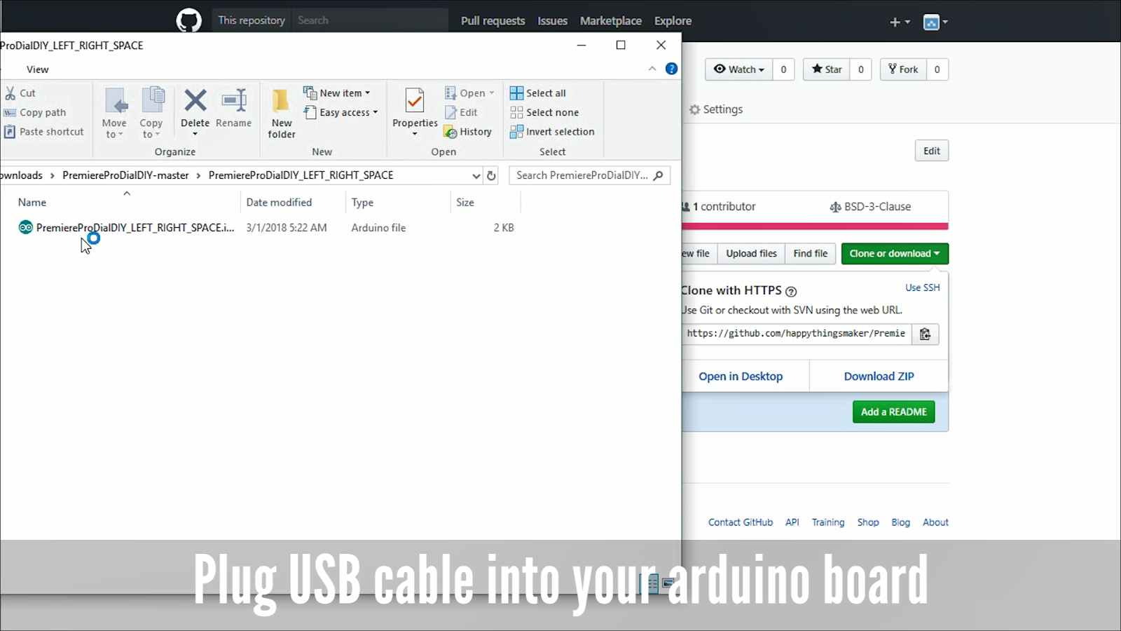
Task: Open the 1 contributor link
Action: pos(720,207)
